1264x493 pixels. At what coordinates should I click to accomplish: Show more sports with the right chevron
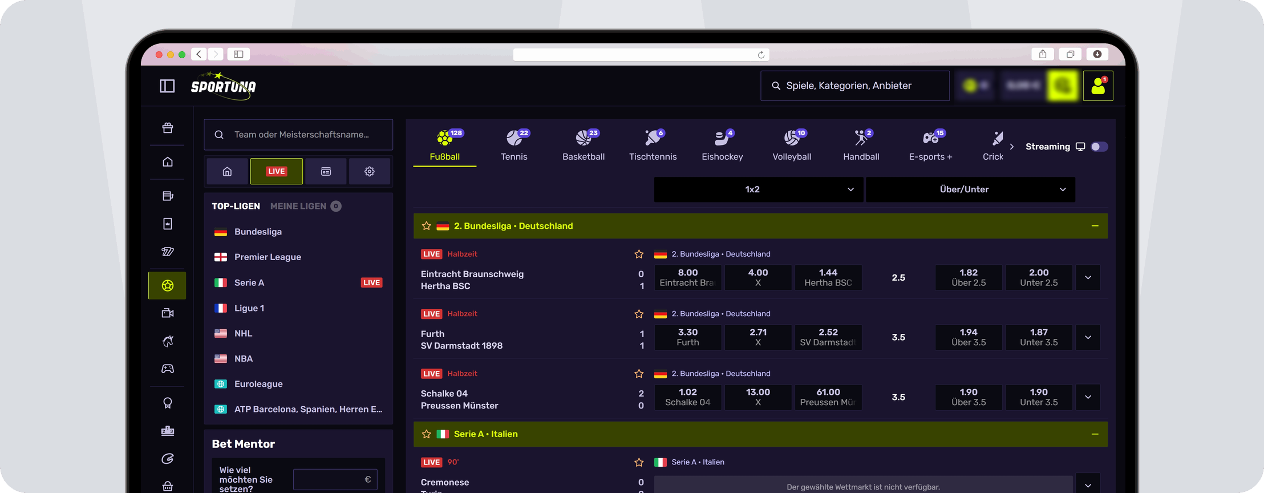click(1012, 147)
